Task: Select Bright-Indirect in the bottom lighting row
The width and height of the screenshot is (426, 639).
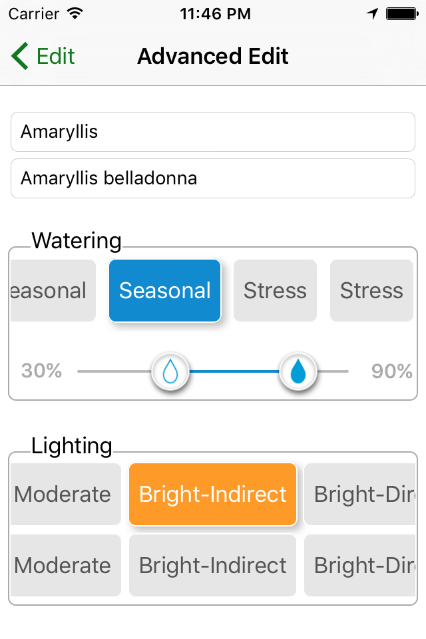Action: pyautogui.click(x=213, y=565)
